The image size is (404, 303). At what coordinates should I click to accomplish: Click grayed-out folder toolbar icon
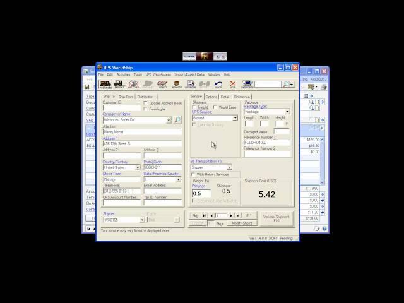148,84
